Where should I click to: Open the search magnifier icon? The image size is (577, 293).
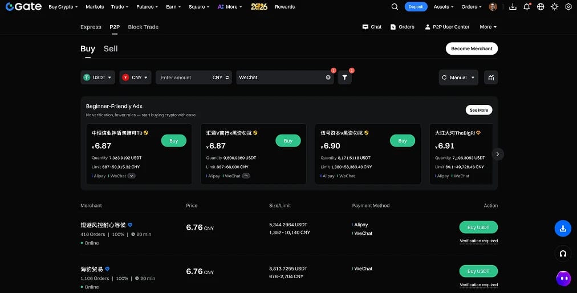[395, 7]
